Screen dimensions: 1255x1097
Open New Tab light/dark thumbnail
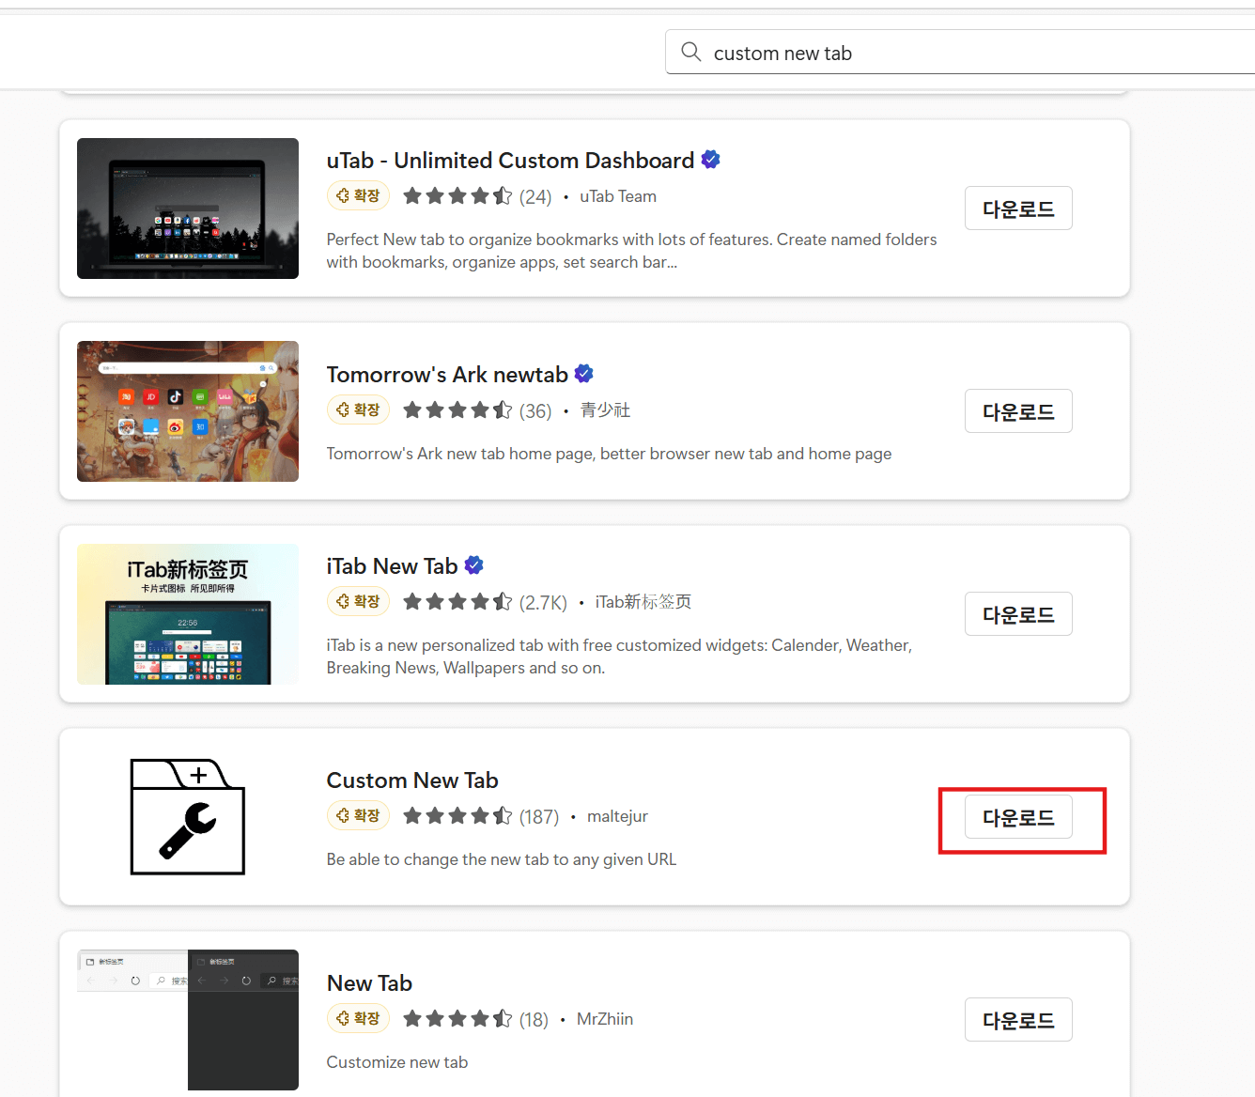pyautogui.click(x=188, y=1020)
